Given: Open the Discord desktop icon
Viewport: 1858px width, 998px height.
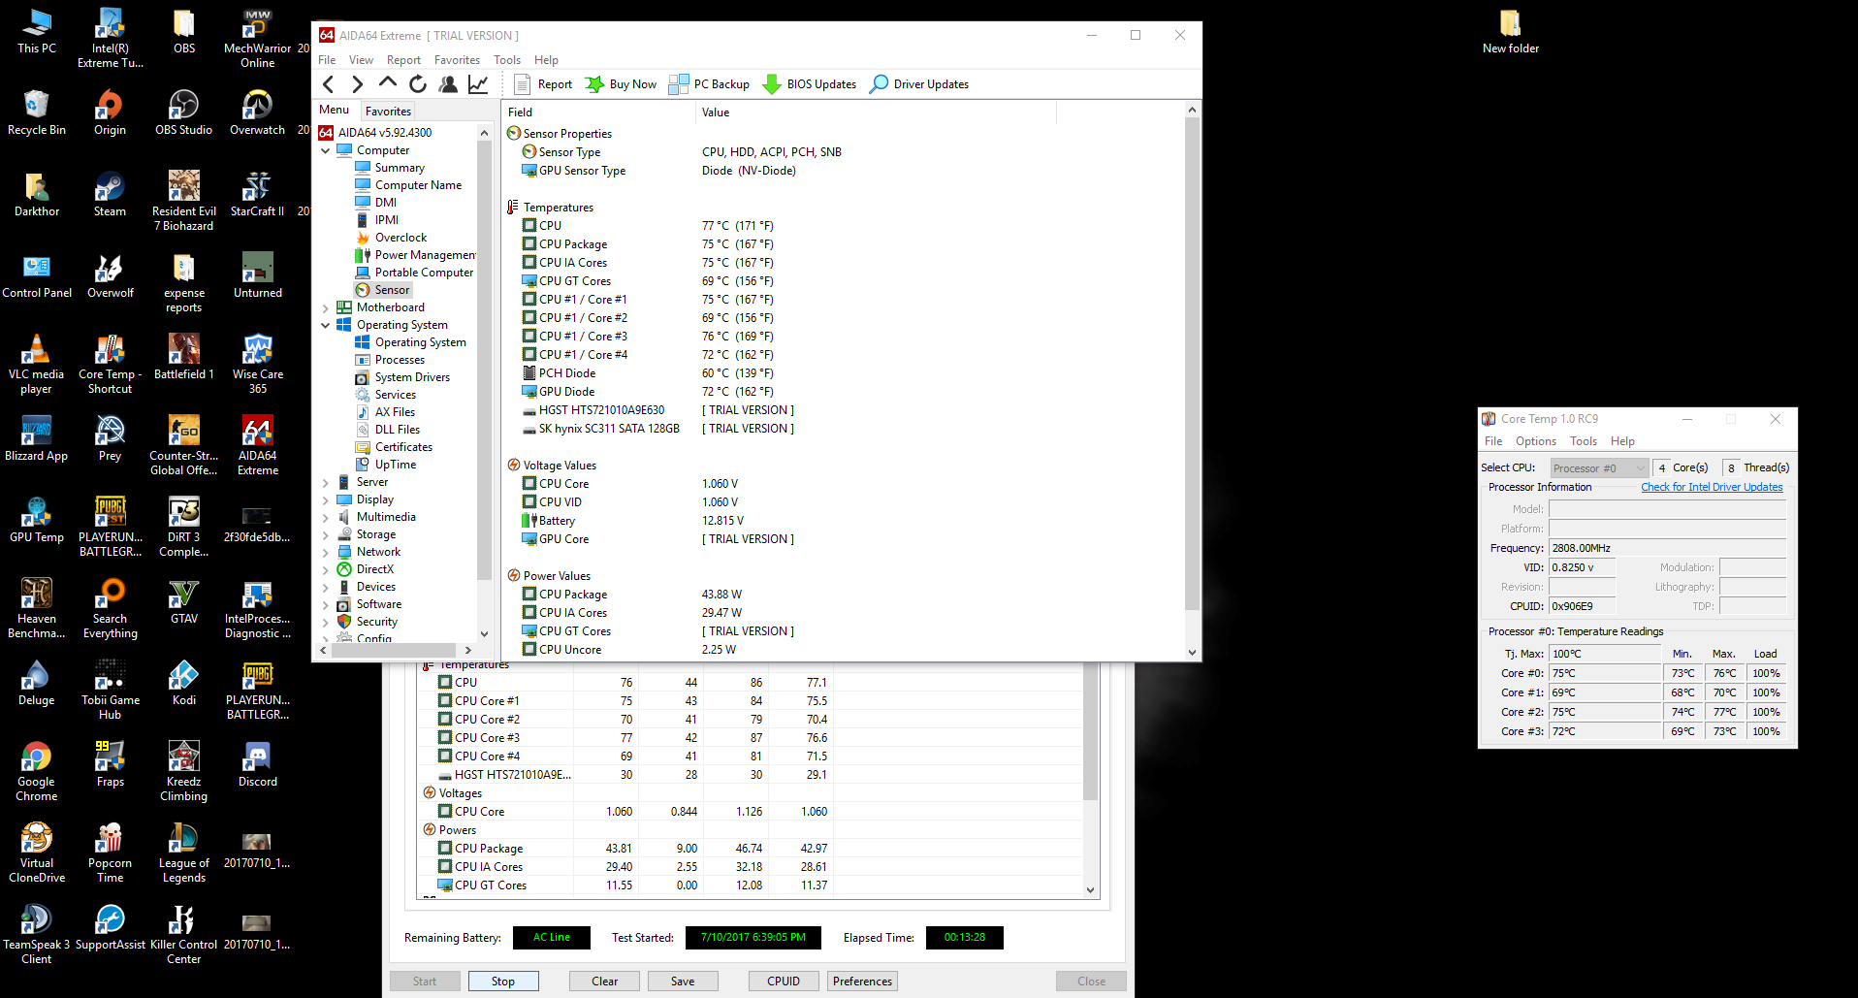Looking at the screenshot, I should 257,764.
